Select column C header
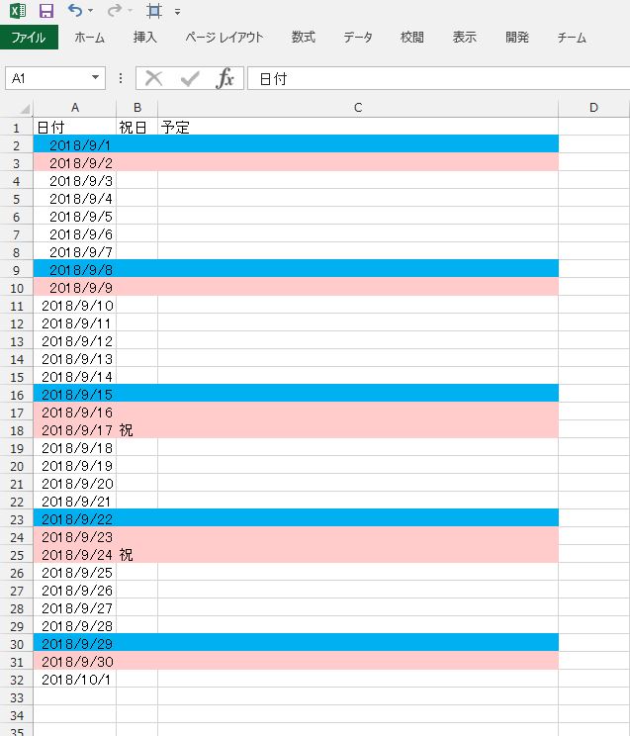 [x=358, y=108]
